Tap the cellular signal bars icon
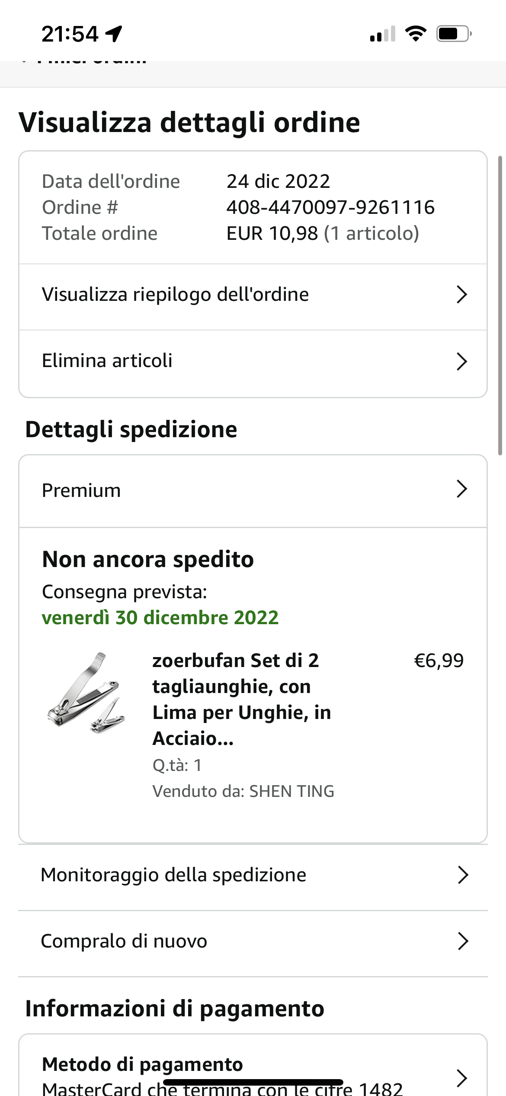The height and width of the screenshot is (1096, 506). [383, 34]
